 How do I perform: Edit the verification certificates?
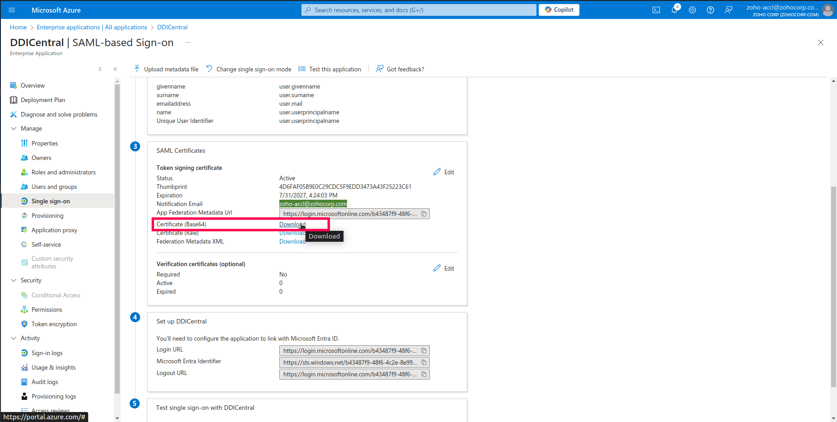[443, 268]
